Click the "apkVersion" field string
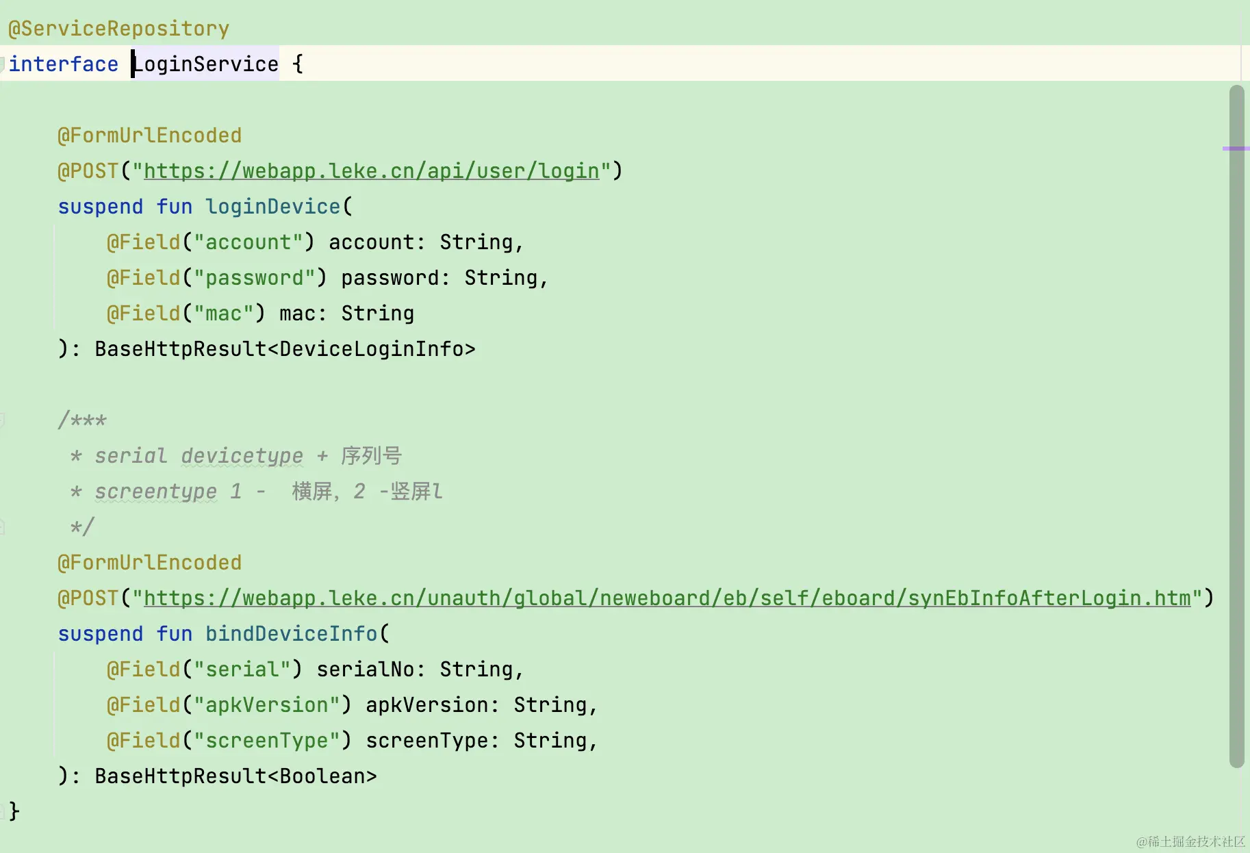The width and height of the screenshot is (1250, 853). pos(266,705)
